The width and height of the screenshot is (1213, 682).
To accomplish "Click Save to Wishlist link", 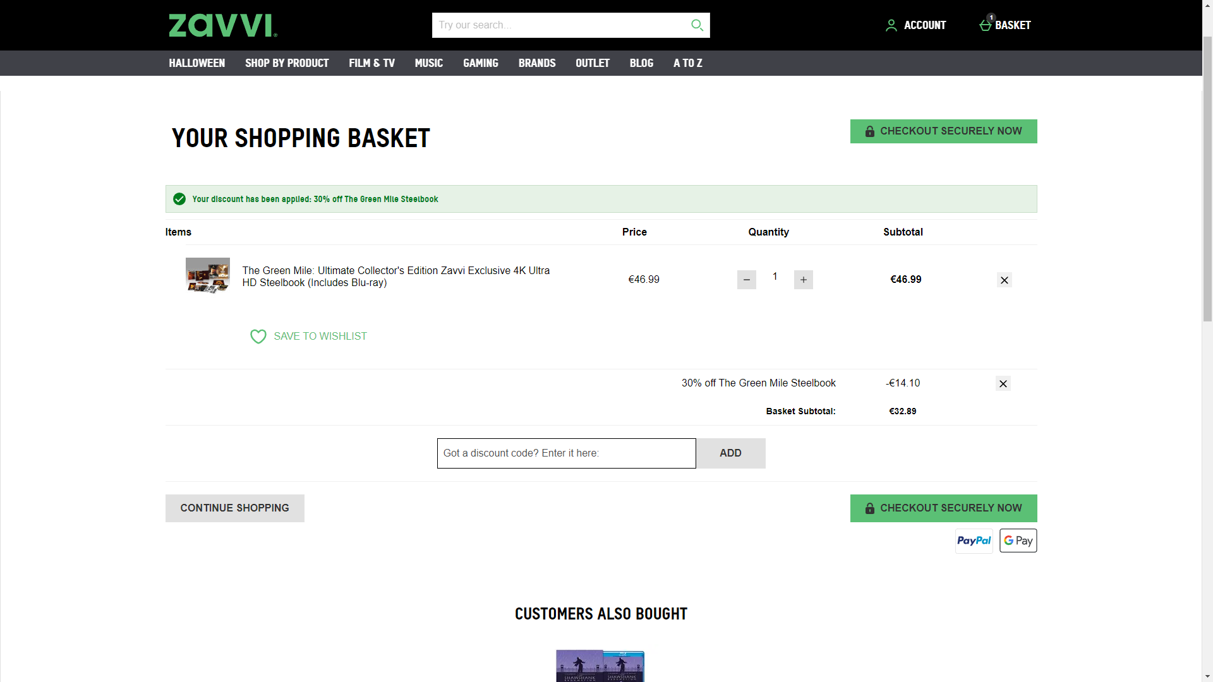I will [320, 337].
